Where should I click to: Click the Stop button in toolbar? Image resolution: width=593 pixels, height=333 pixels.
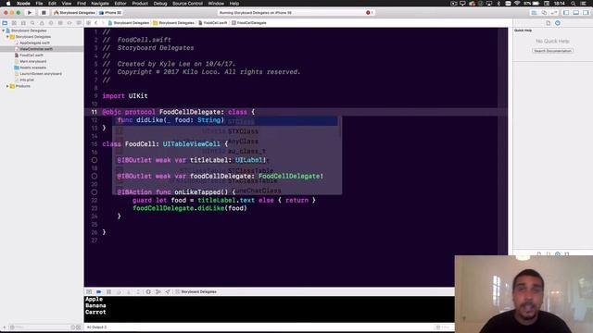(x=44, y=12)
